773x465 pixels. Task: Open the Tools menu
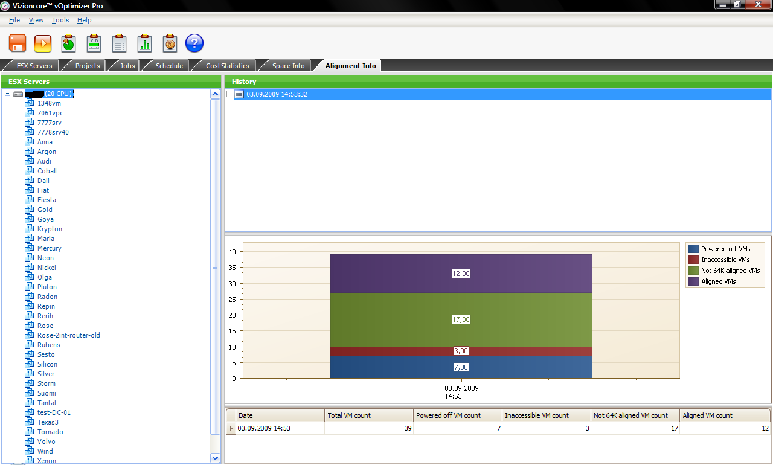(x=60, y=20)
